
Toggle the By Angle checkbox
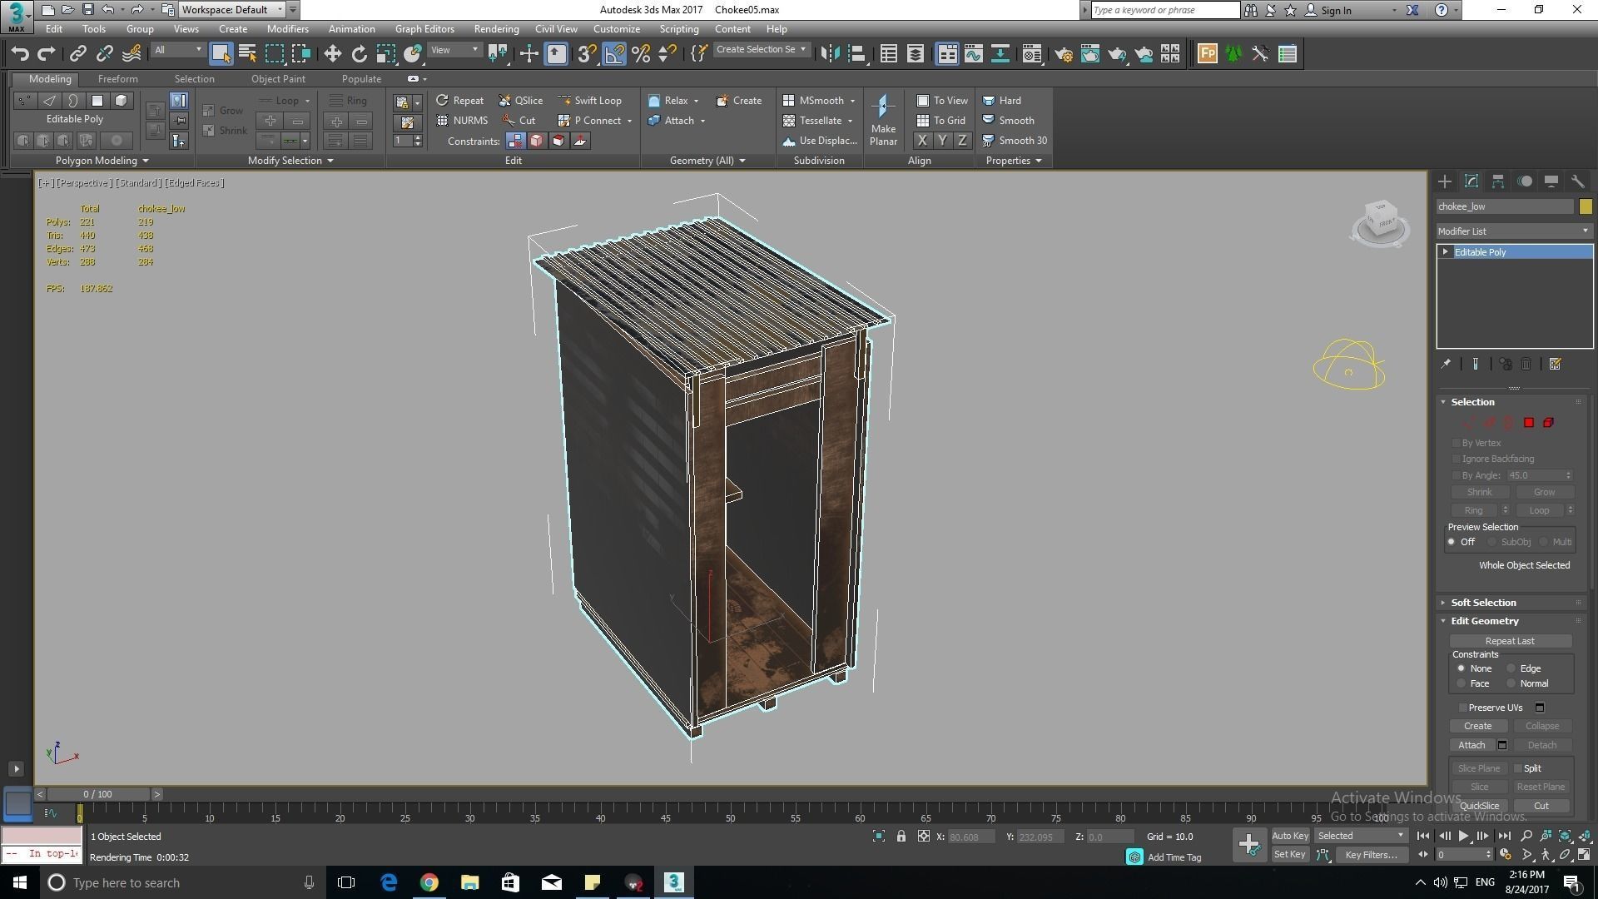[1456, 475]
